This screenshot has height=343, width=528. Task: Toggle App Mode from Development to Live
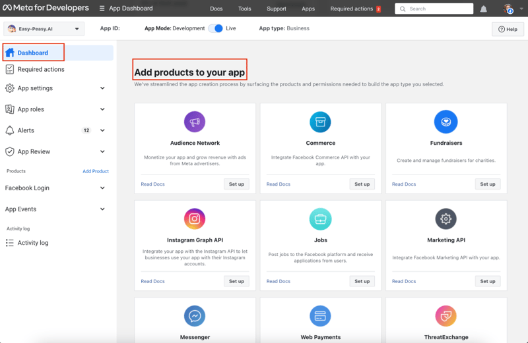click(215, 29)
